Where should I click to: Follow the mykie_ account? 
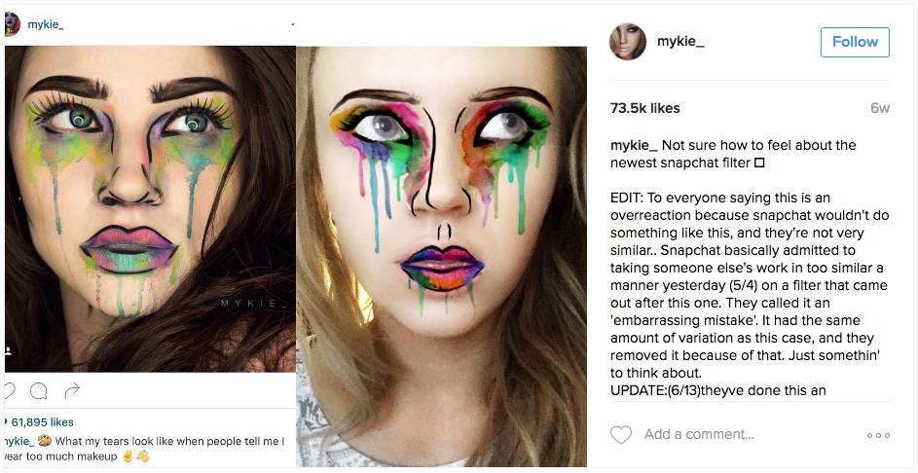pyautogui.click(x=855, y=42)
